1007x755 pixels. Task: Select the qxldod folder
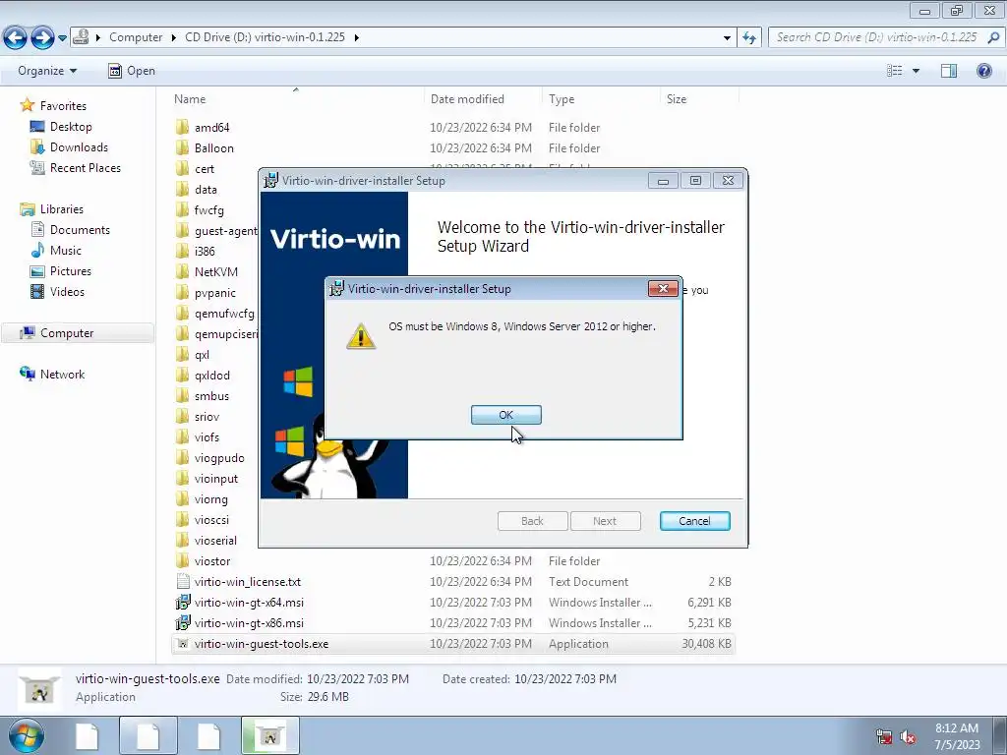click(212, 375)
